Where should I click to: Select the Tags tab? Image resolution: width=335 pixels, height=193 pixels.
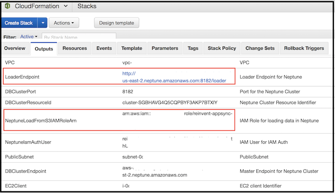193,48
